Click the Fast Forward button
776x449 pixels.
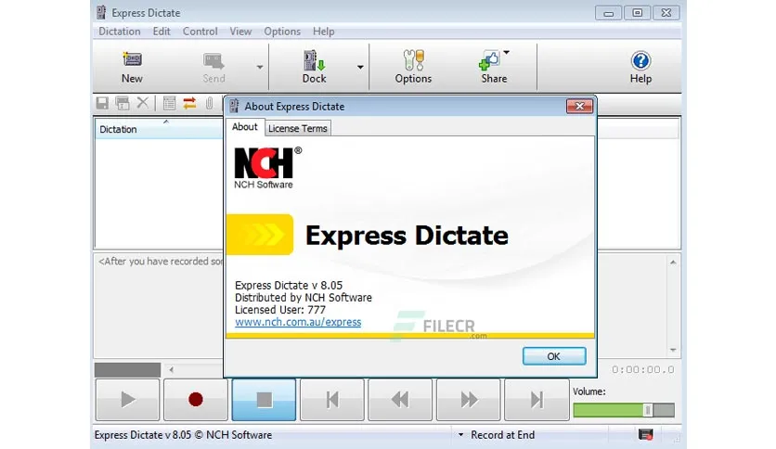[x=469, y=400]
